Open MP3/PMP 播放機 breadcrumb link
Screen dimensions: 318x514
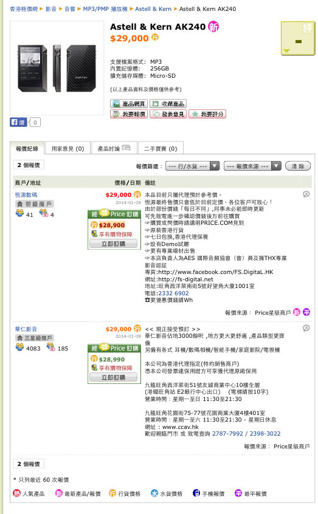pos(105,9)
